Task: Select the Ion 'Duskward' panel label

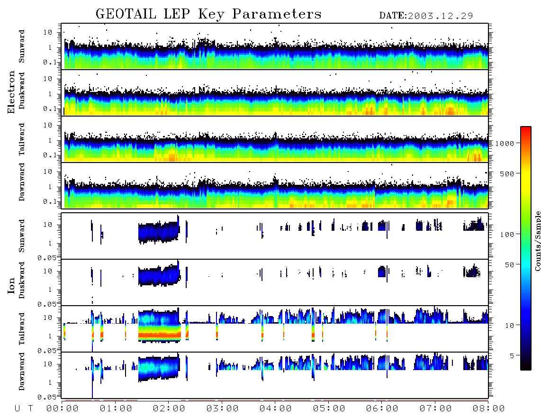Action: [x=22, y=280]
